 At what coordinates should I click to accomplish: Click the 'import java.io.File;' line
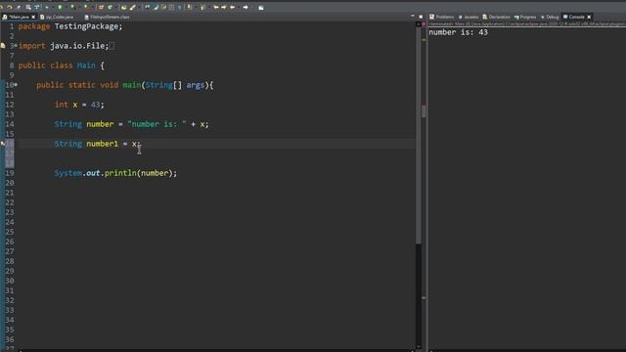click(64, 46)
